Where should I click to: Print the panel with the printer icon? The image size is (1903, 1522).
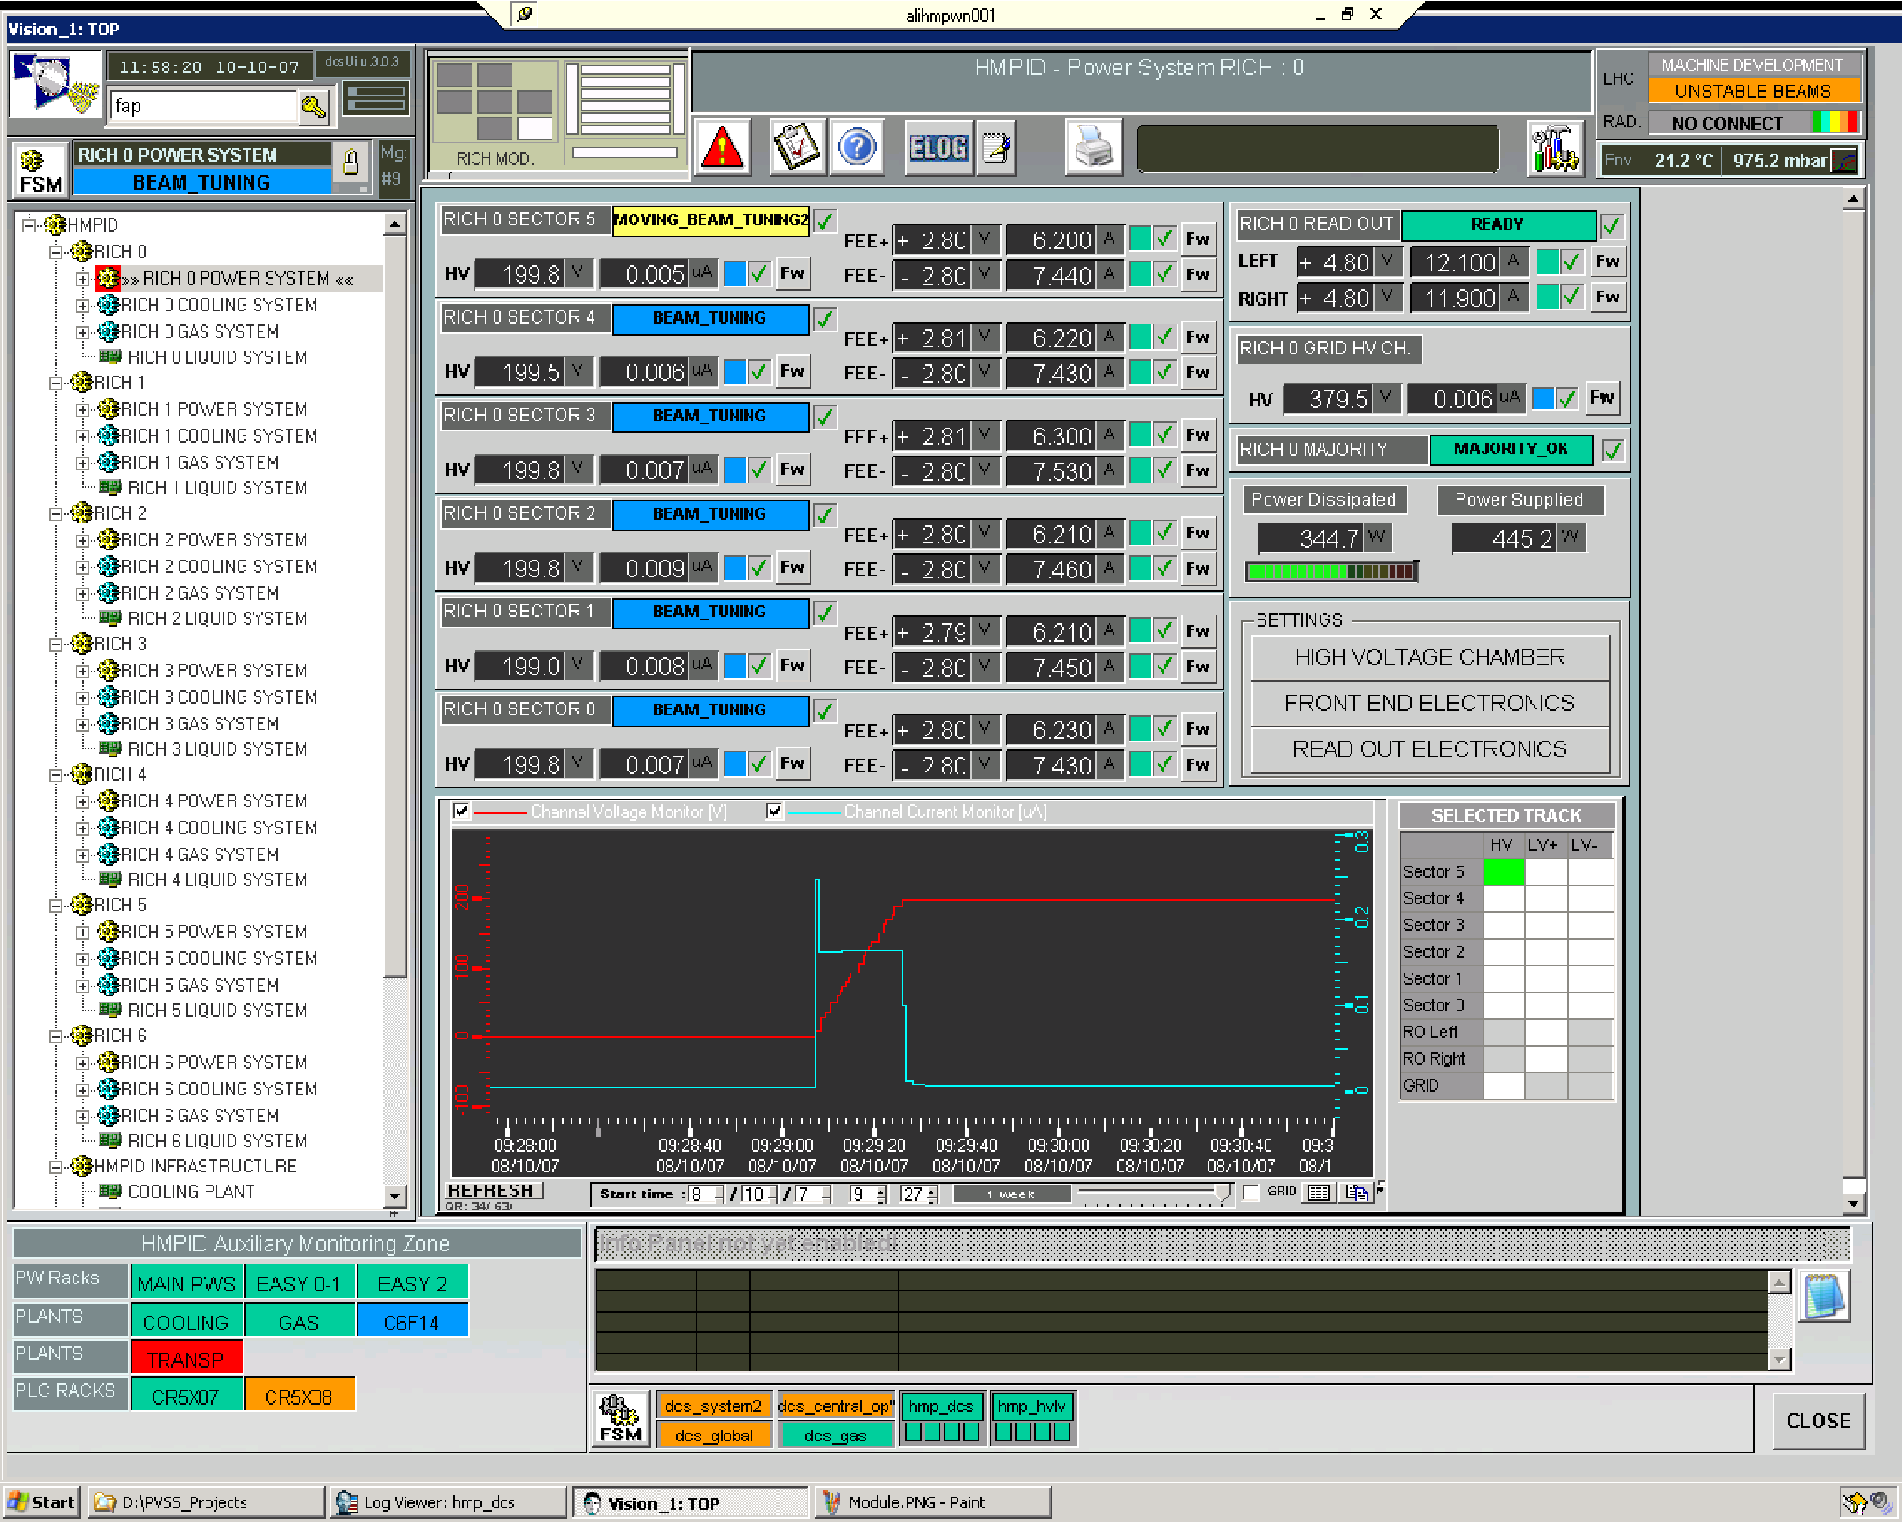click(1093, 147)
